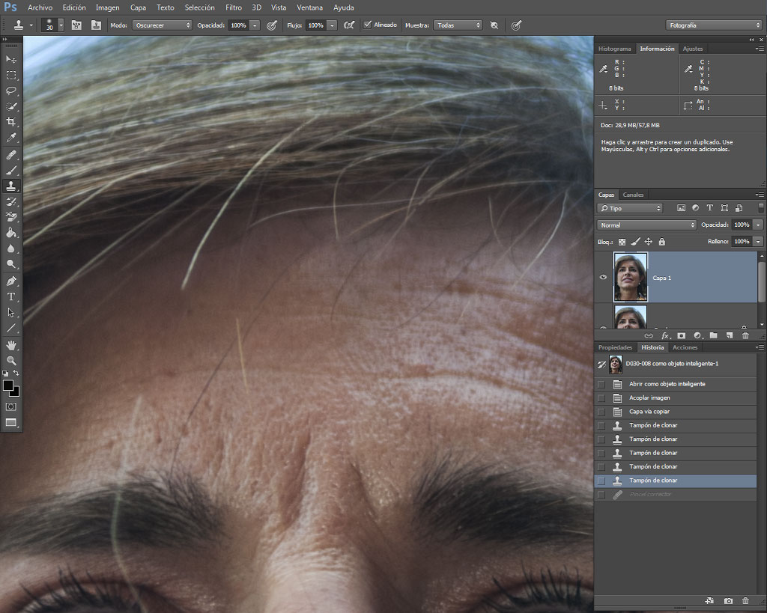Select the Eyedropper tool in toolbar
This screenshot has height=613, width=767.
pos(11,138)
